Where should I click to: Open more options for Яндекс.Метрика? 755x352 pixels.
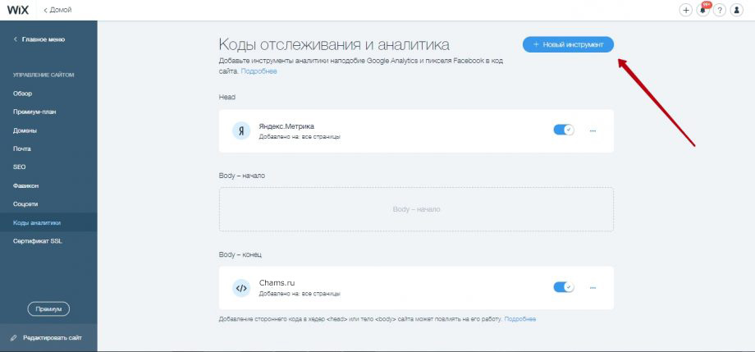tap(593, 130)
